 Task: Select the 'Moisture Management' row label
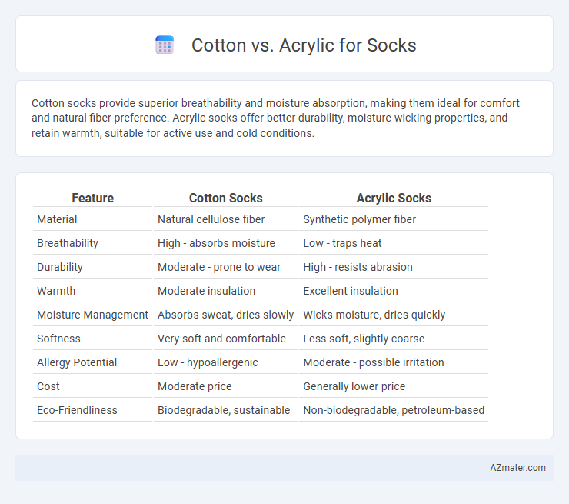(92, 315)
